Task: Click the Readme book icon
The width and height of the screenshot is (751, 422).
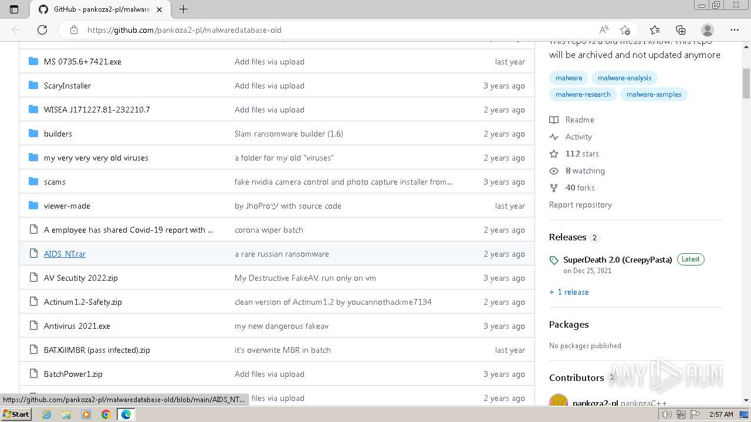Action: 554,120
